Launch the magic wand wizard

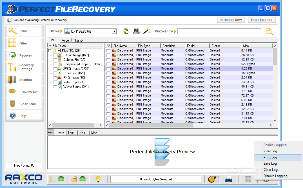147,31
